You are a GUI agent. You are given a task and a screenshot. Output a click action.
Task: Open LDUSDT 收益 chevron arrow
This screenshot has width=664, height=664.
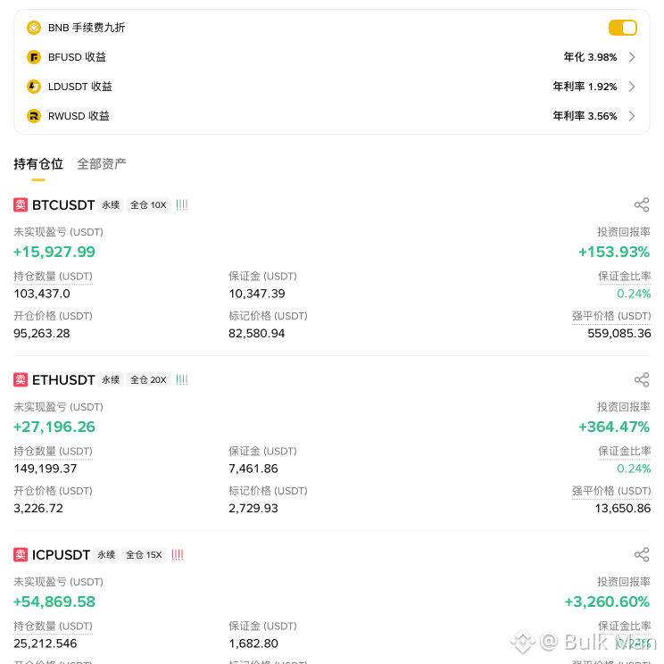pos(632,87)
